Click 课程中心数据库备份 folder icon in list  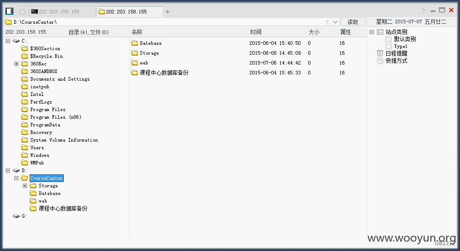(135, 73)
